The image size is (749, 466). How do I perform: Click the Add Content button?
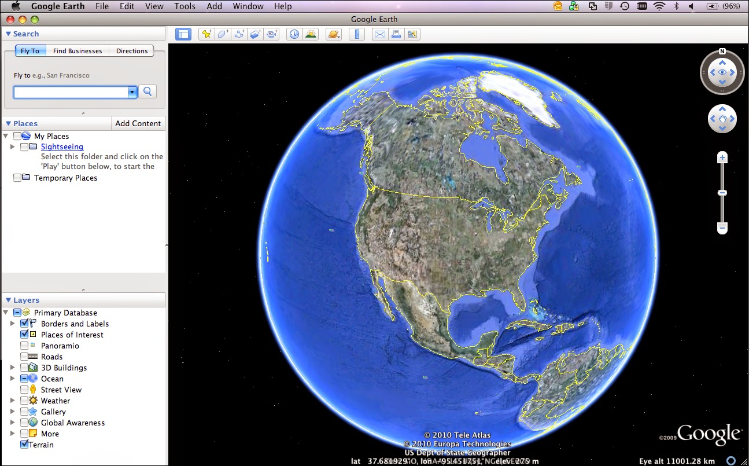[x=138, y=123]
